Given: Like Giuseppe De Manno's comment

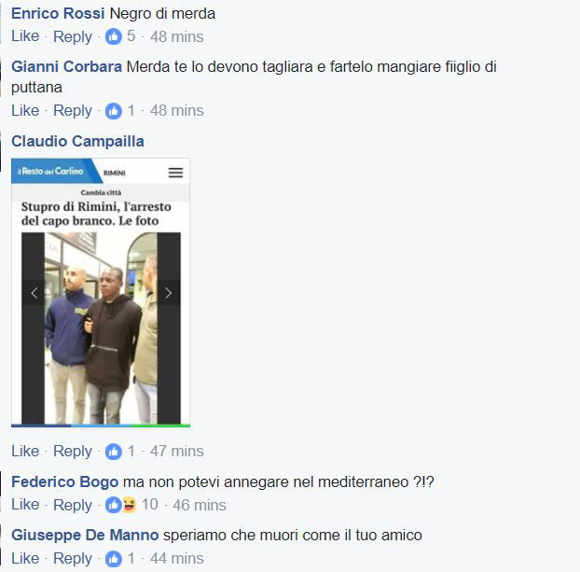Looking at the screenshot, I should 25,558.
